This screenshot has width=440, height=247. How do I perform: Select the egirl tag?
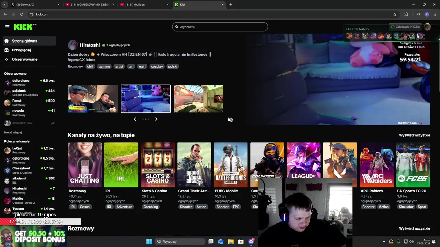click(x=142, y=66)
